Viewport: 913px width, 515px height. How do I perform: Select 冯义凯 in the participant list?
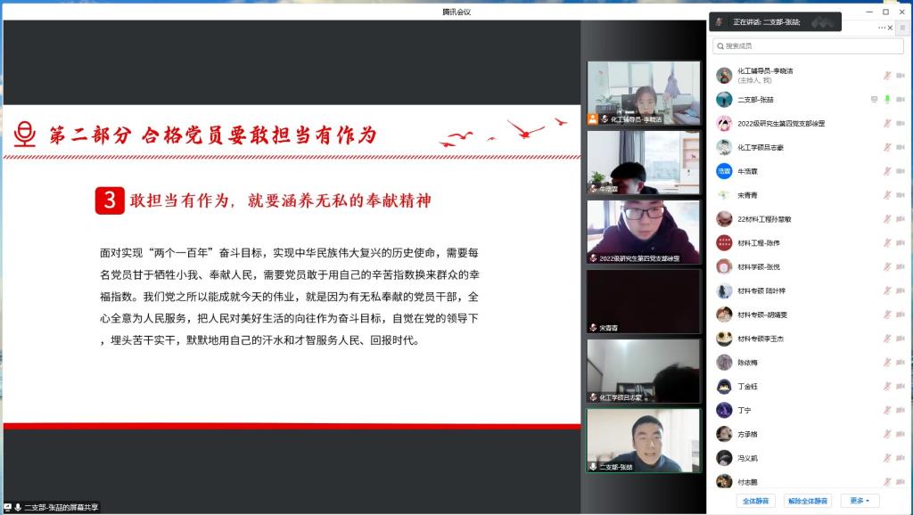(x=747, y=458)
